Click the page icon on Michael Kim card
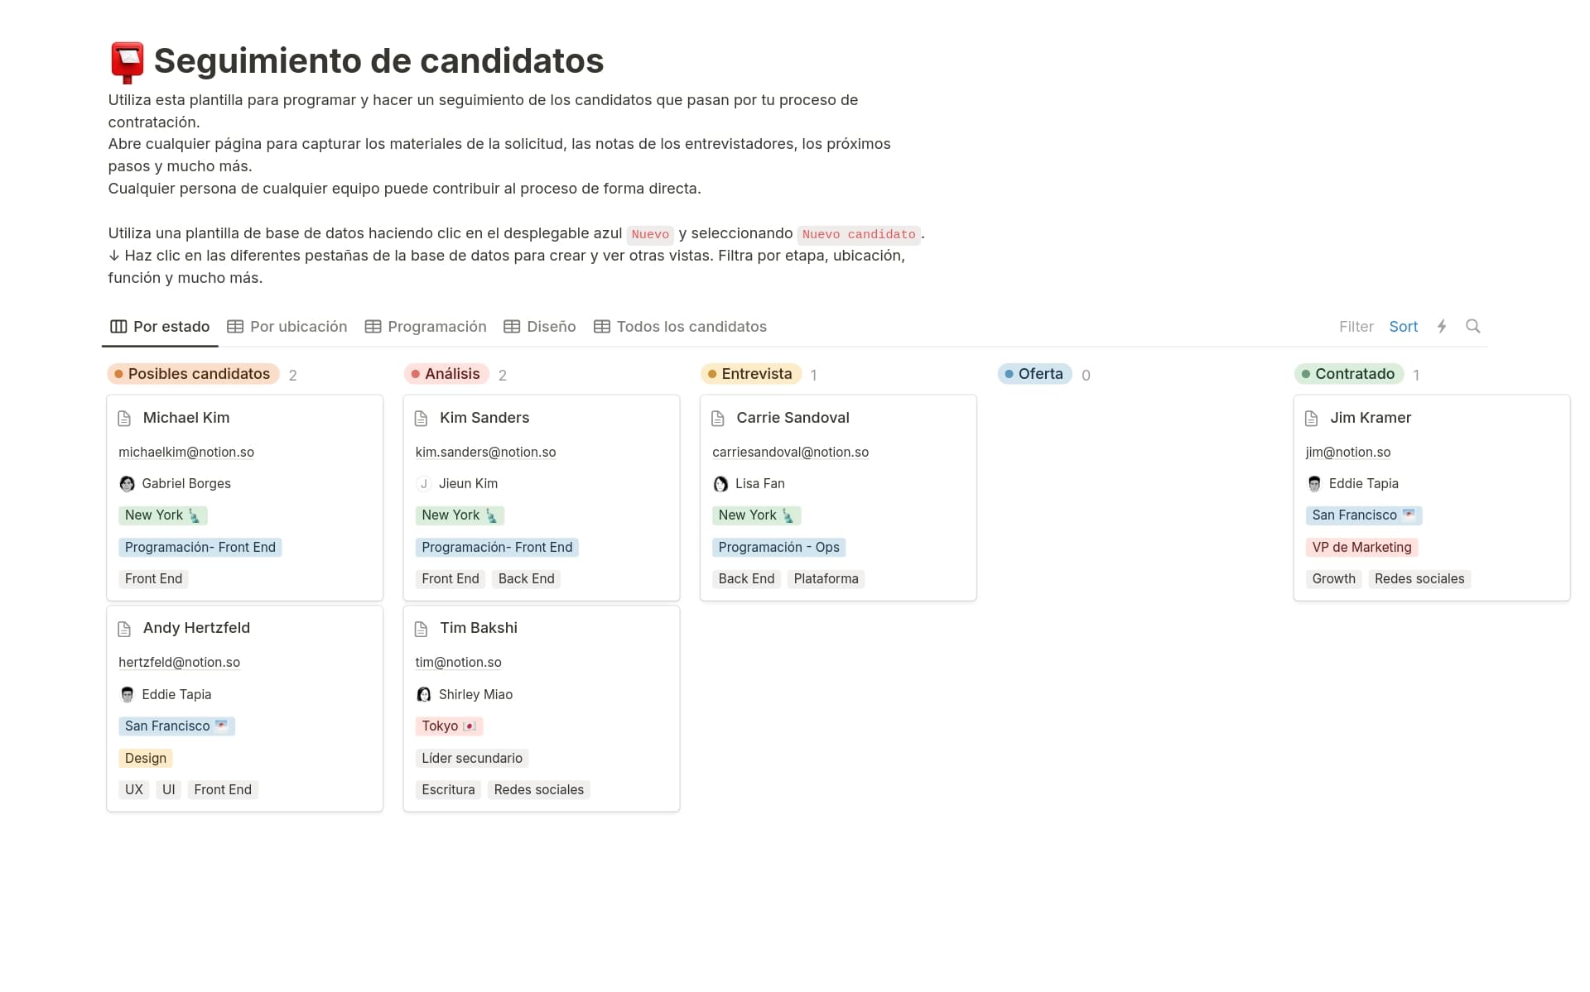Viewport: 1590px width, 992px height. tap(124, 419)
